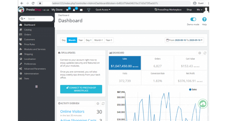Select the Year-1 period tab
Screen dimensions: 227x121
pyautogui.click(x=109, y=40)
